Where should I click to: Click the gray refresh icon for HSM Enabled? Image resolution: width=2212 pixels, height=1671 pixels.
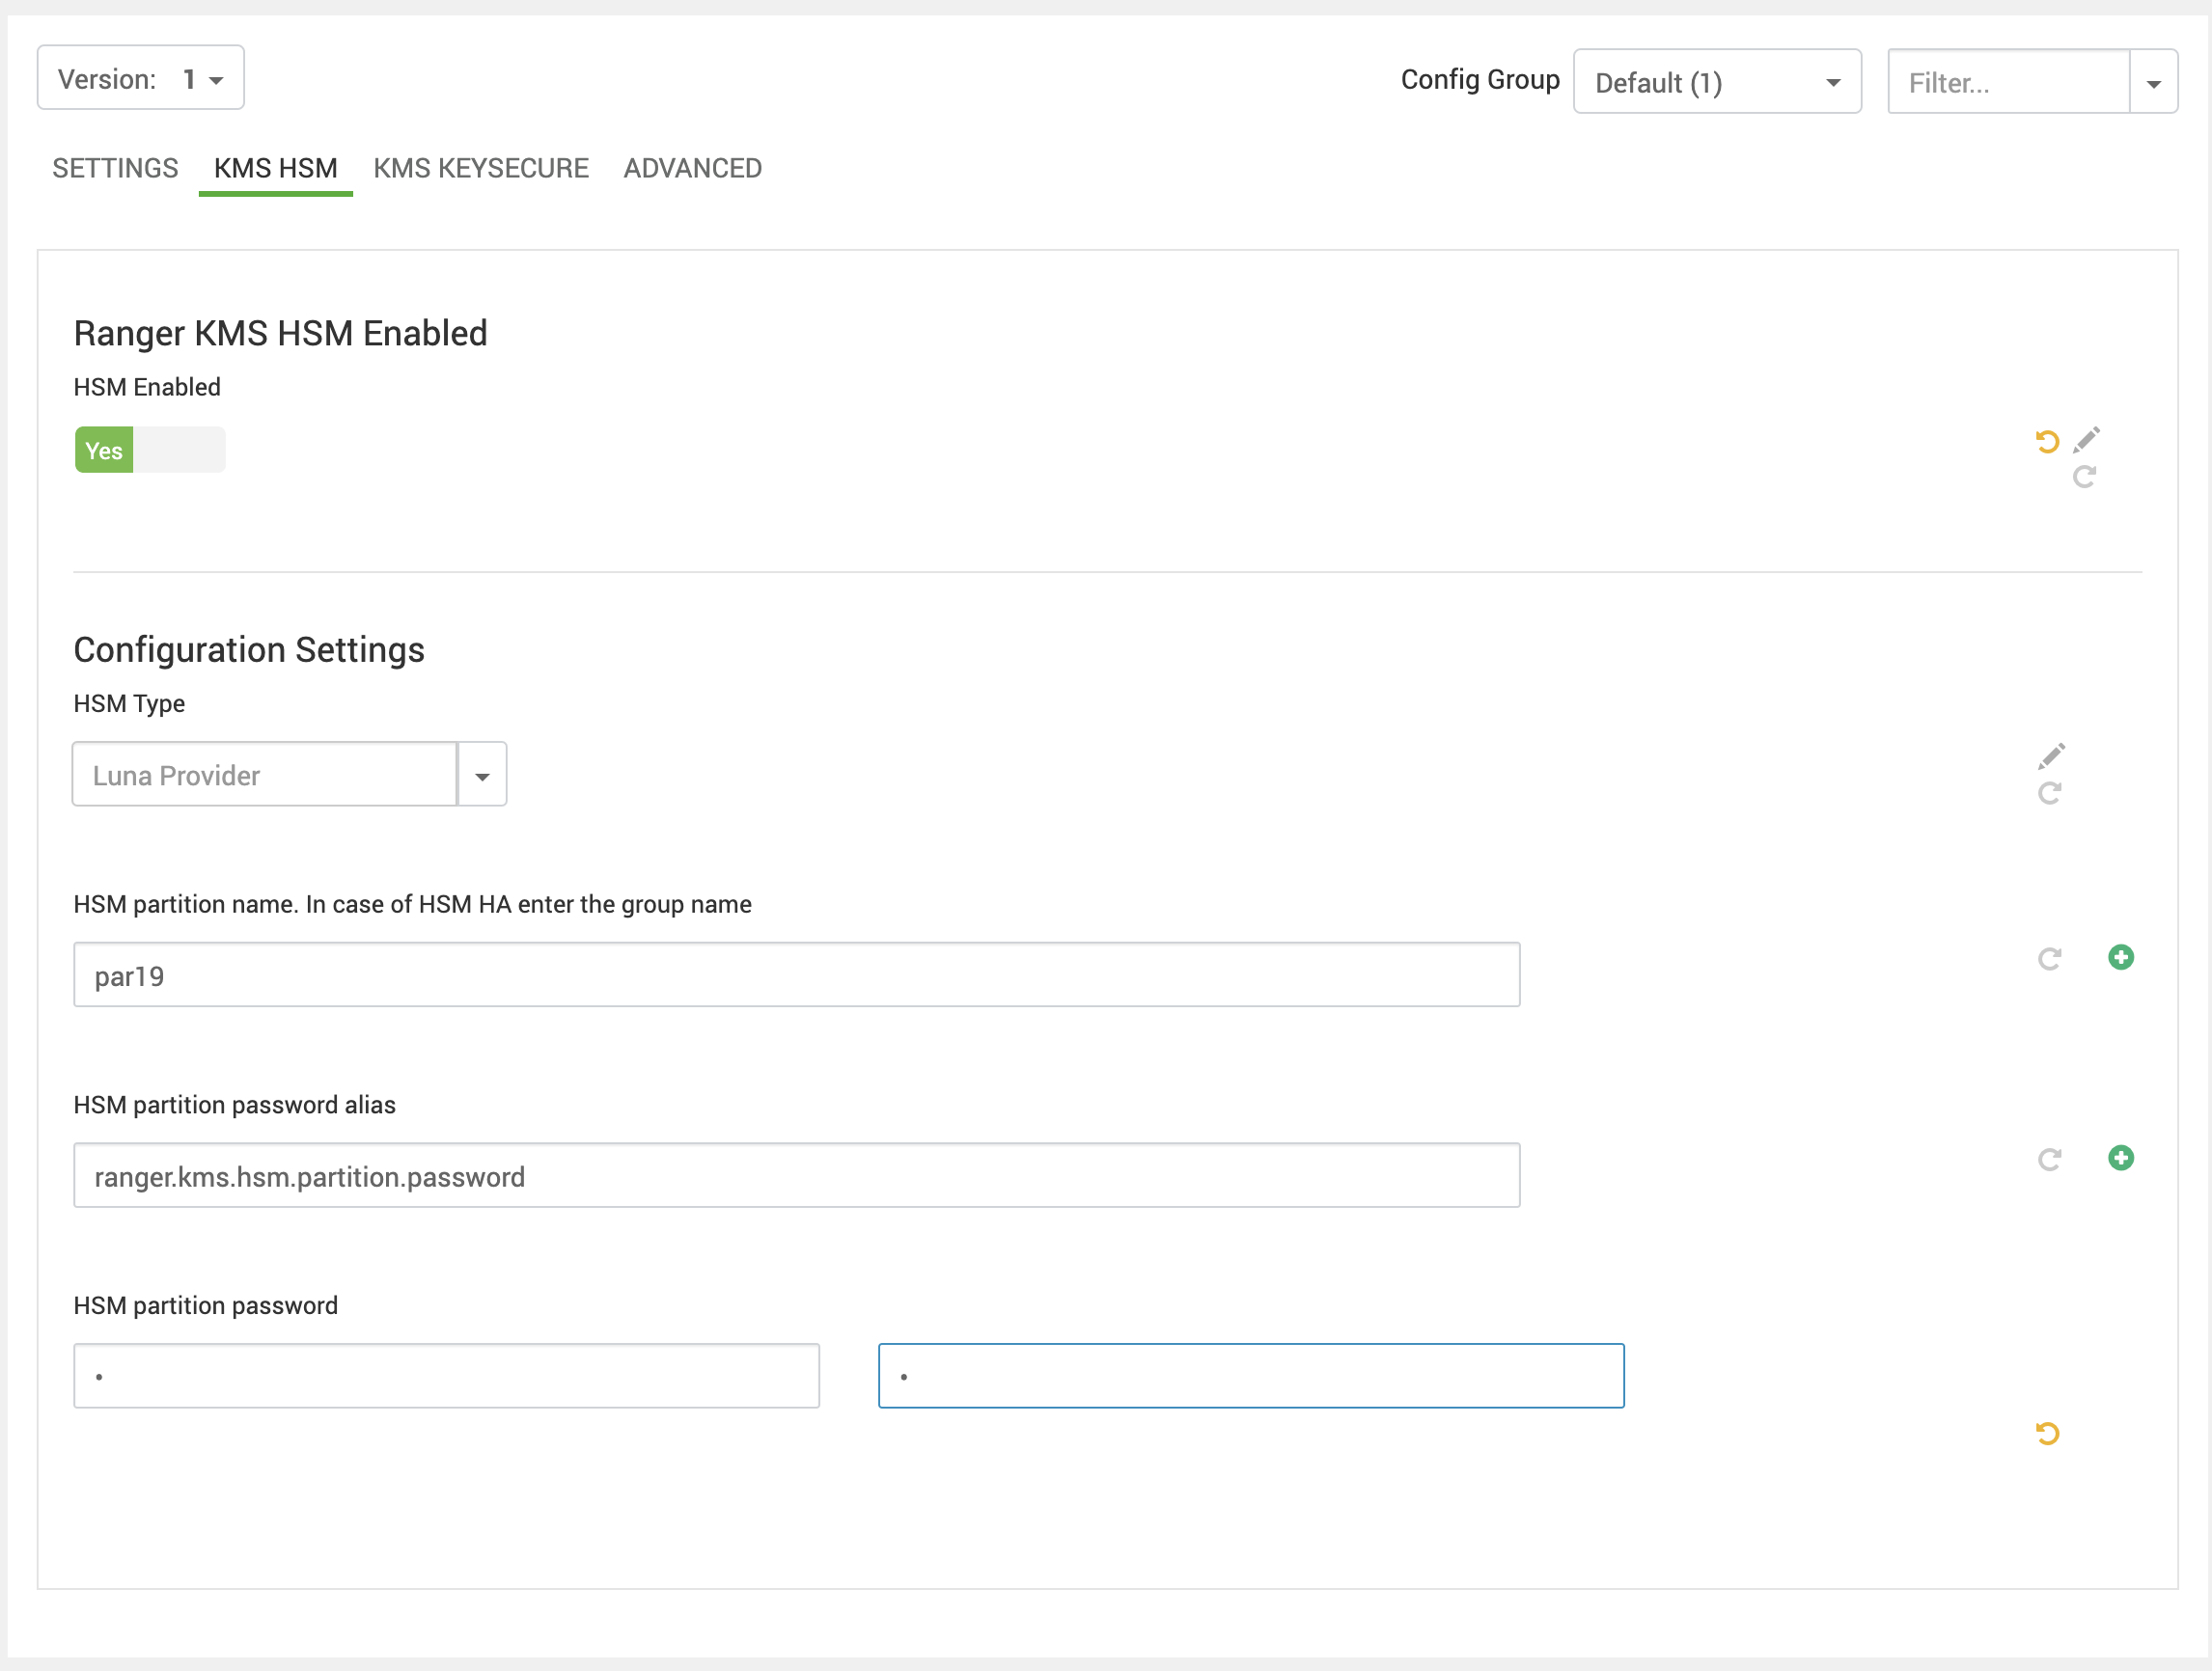coord(2084,477)
